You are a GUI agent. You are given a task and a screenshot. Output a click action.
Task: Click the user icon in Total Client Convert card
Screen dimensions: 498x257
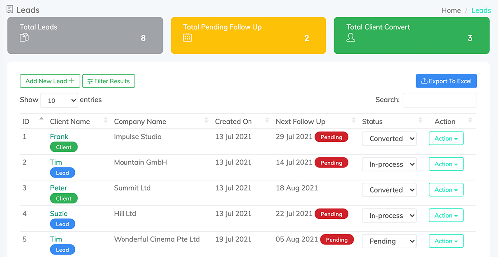pyautogui.click(x=351, y=38)
